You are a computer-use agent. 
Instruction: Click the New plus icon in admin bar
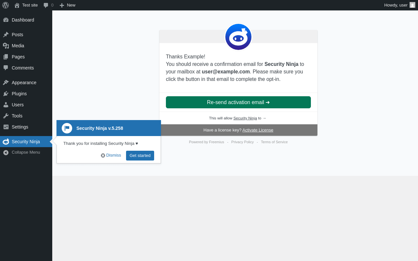coord(62,5)
